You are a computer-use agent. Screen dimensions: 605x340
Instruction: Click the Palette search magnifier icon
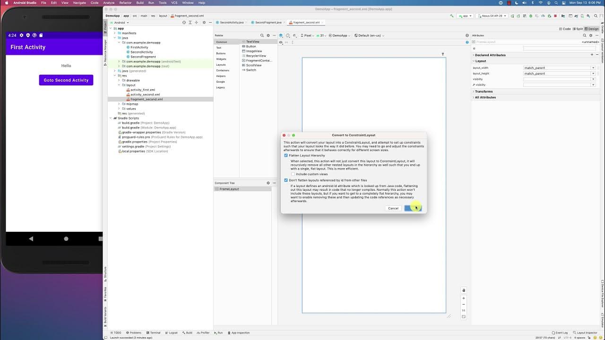(x=262, y=35)
